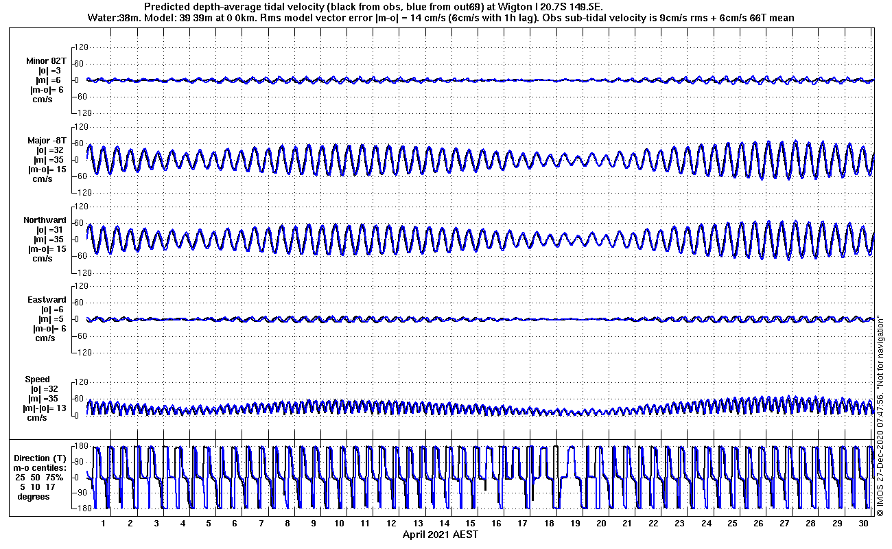Click the day '15' tick label
The height and width of the screenshot is (549, 892).
point(471,524)
